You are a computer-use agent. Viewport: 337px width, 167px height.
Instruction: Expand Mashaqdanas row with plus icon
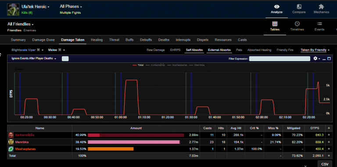click(329, 149)
